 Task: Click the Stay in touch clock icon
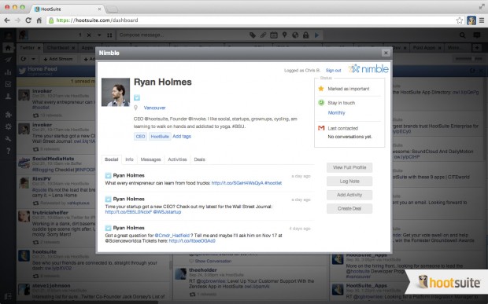321,102
